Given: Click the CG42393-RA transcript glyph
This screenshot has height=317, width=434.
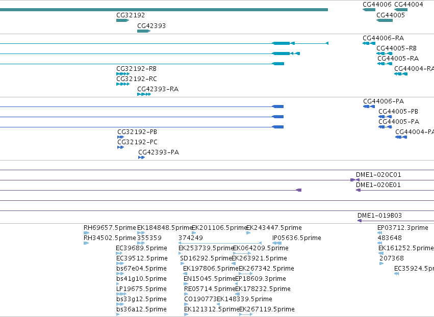Looking at the screenshot, I should click(x=144, y=94).
